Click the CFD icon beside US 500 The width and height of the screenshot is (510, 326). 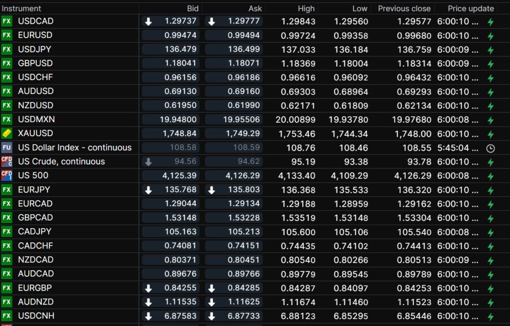[x=6, y=175]
